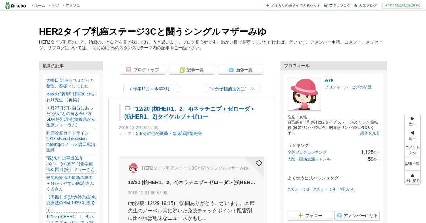The width and height of the screenshot is (426, 223).
Task: Open sidebar article 12/20 (抗HER1、2、4)ネラ
Action: [70, 218]
